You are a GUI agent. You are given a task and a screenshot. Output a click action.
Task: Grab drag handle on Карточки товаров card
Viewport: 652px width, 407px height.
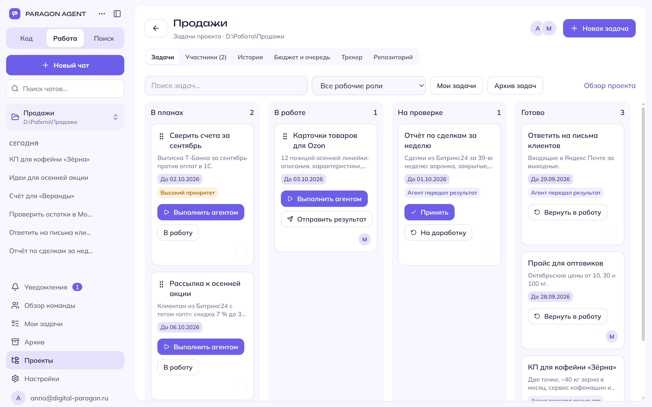pos(285,136)
